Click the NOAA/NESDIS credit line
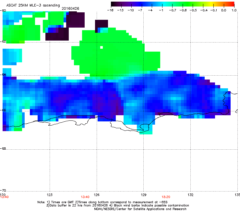The width and height of the screenshot is (240, 211). [x=140, y=209]
